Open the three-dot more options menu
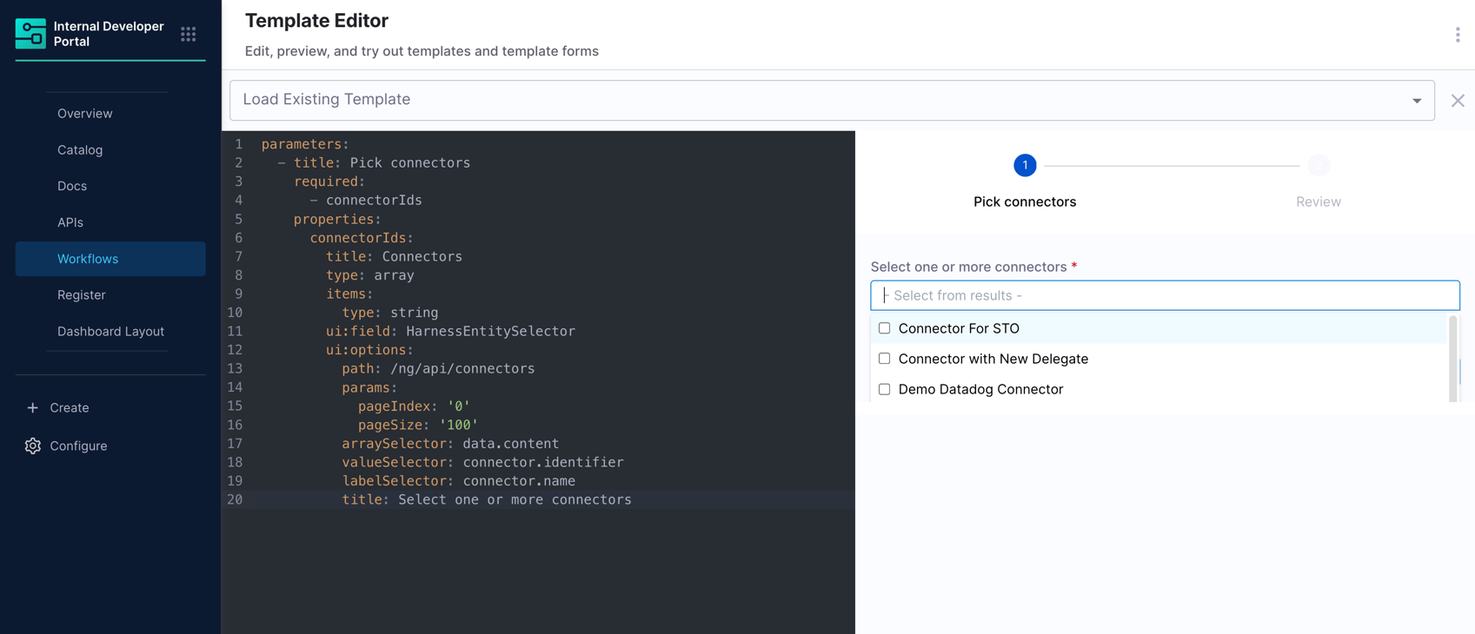This screenshot has height=634, width=1475. pyautogui.click(x=1457, y=35)
